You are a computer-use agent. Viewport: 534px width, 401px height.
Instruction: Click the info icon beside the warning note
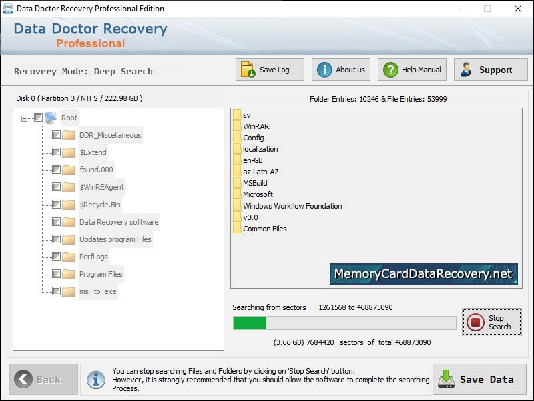coord(95,380)
